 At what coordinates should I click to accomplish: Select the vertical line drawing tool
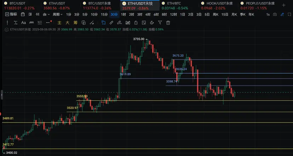[x=7, y=23]
